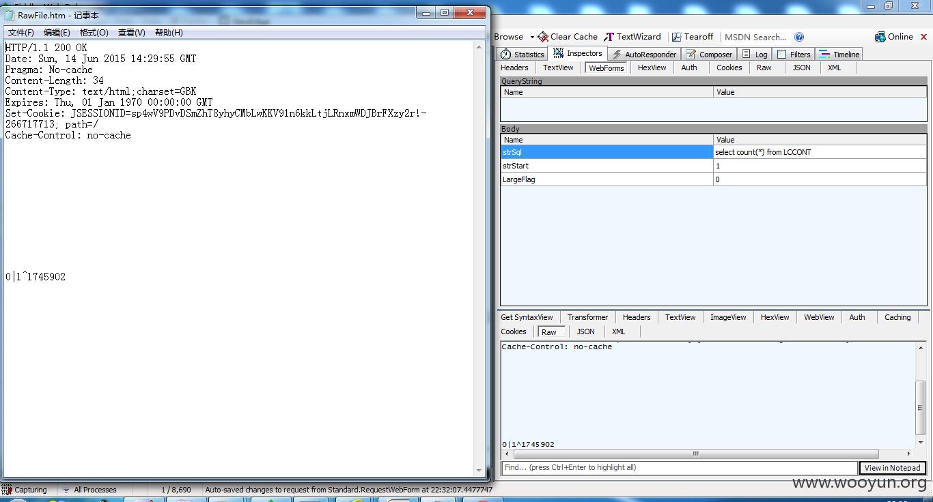Open Notepad's 查看(V) menu
This screenshot has height=502, width=933.
(131, 33)
